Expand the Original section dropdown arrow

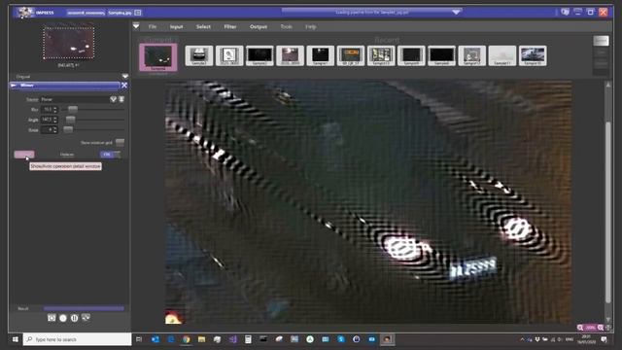[x=125, y=76]
